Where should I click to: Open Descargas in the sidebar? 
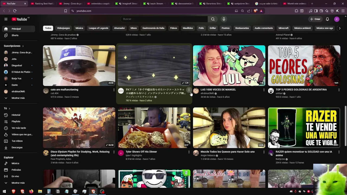pyautogui.click(x=19, y=147)
